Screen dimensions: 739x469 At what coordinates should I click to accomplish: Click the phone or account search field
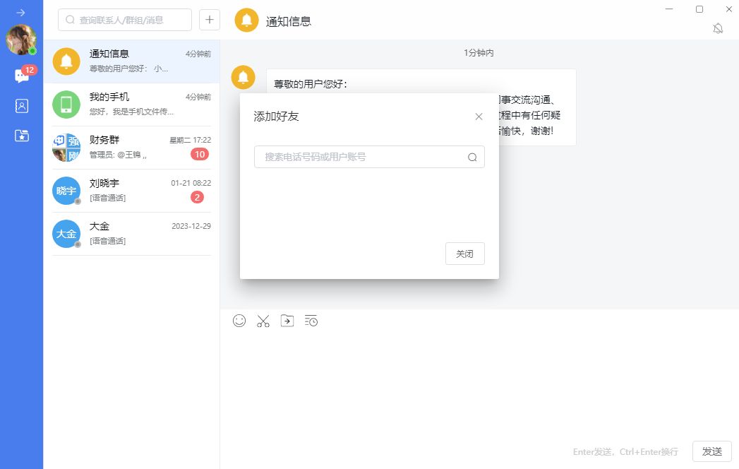(x=360, y=157)
